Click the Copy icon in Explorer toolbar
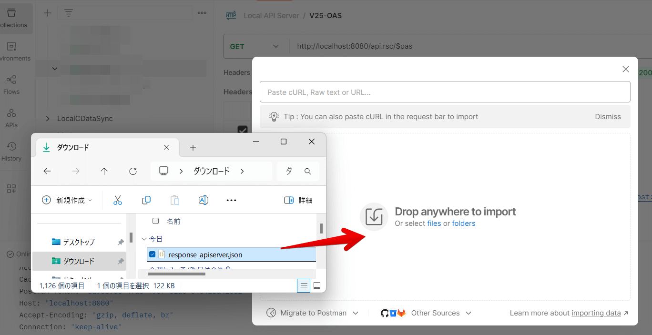 tap(146, 200)
